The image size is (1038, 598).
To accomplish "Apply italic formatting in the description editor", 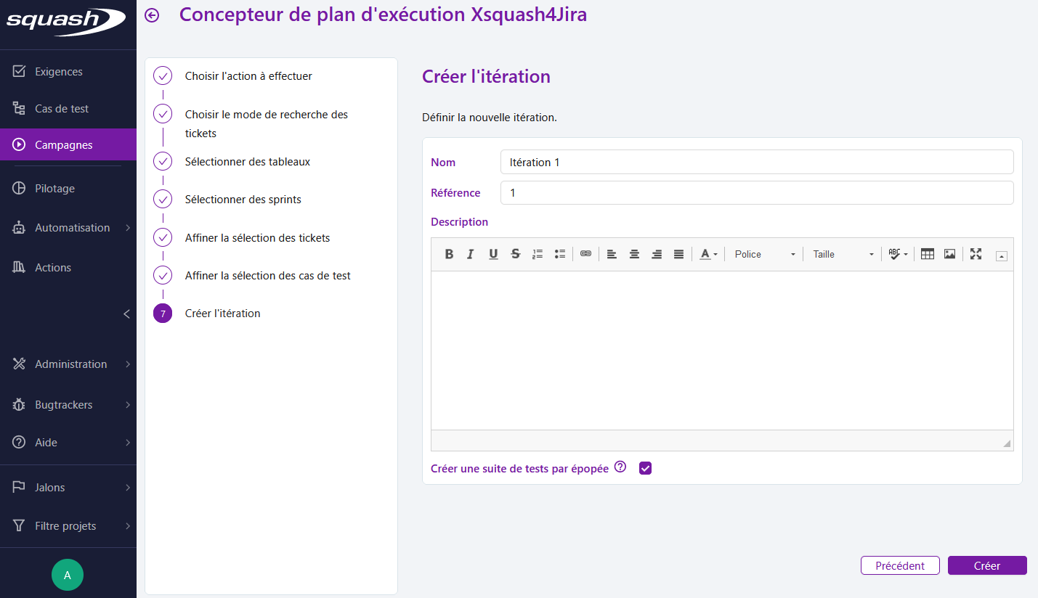I will tap(471, 254).
